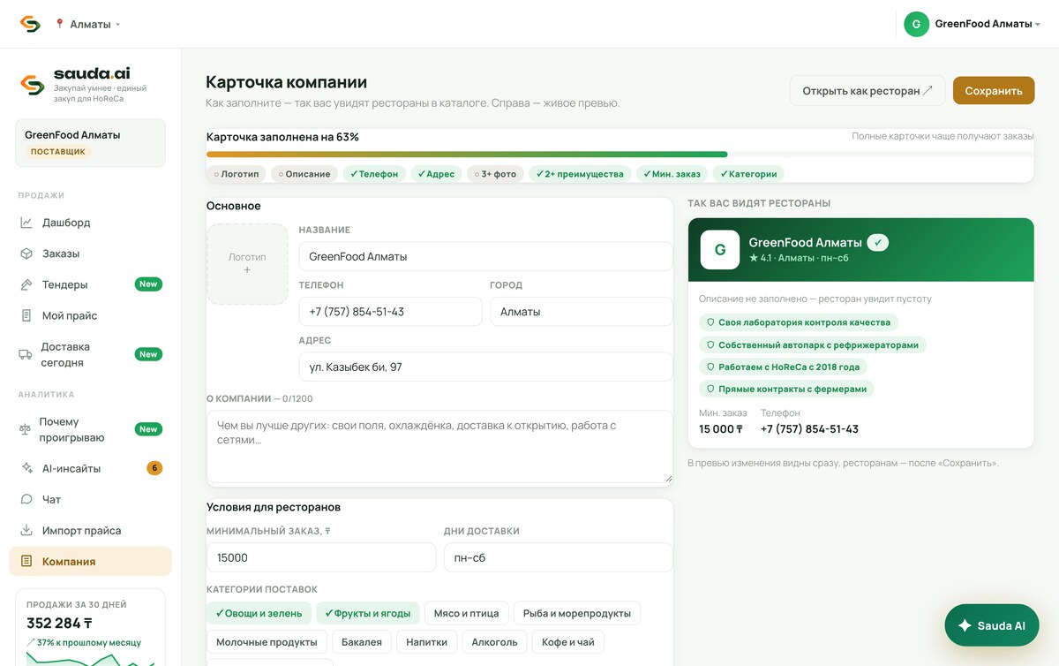
Task: Click the Доставка сегодня truck icon
Action: [x=26, y=354]
